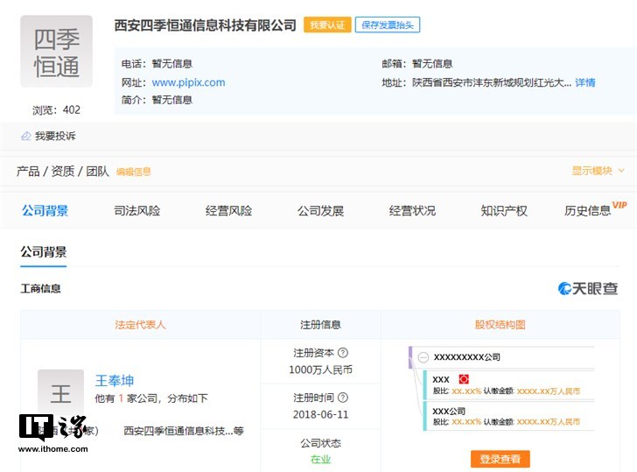Click the 在业 company status text
The width and height of the screenshot is (637, 472).
(320, 460)
